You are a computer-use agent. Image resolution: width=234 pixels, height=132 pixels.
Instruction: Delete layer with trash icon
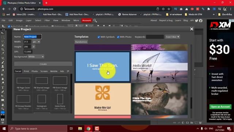point(200,122)
